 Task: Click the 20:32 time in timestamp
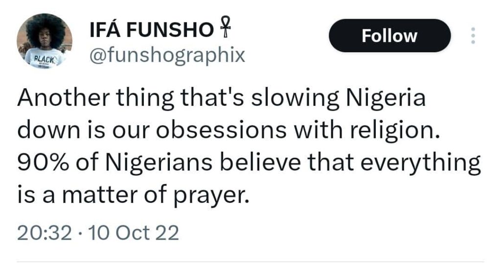(45, 233)
